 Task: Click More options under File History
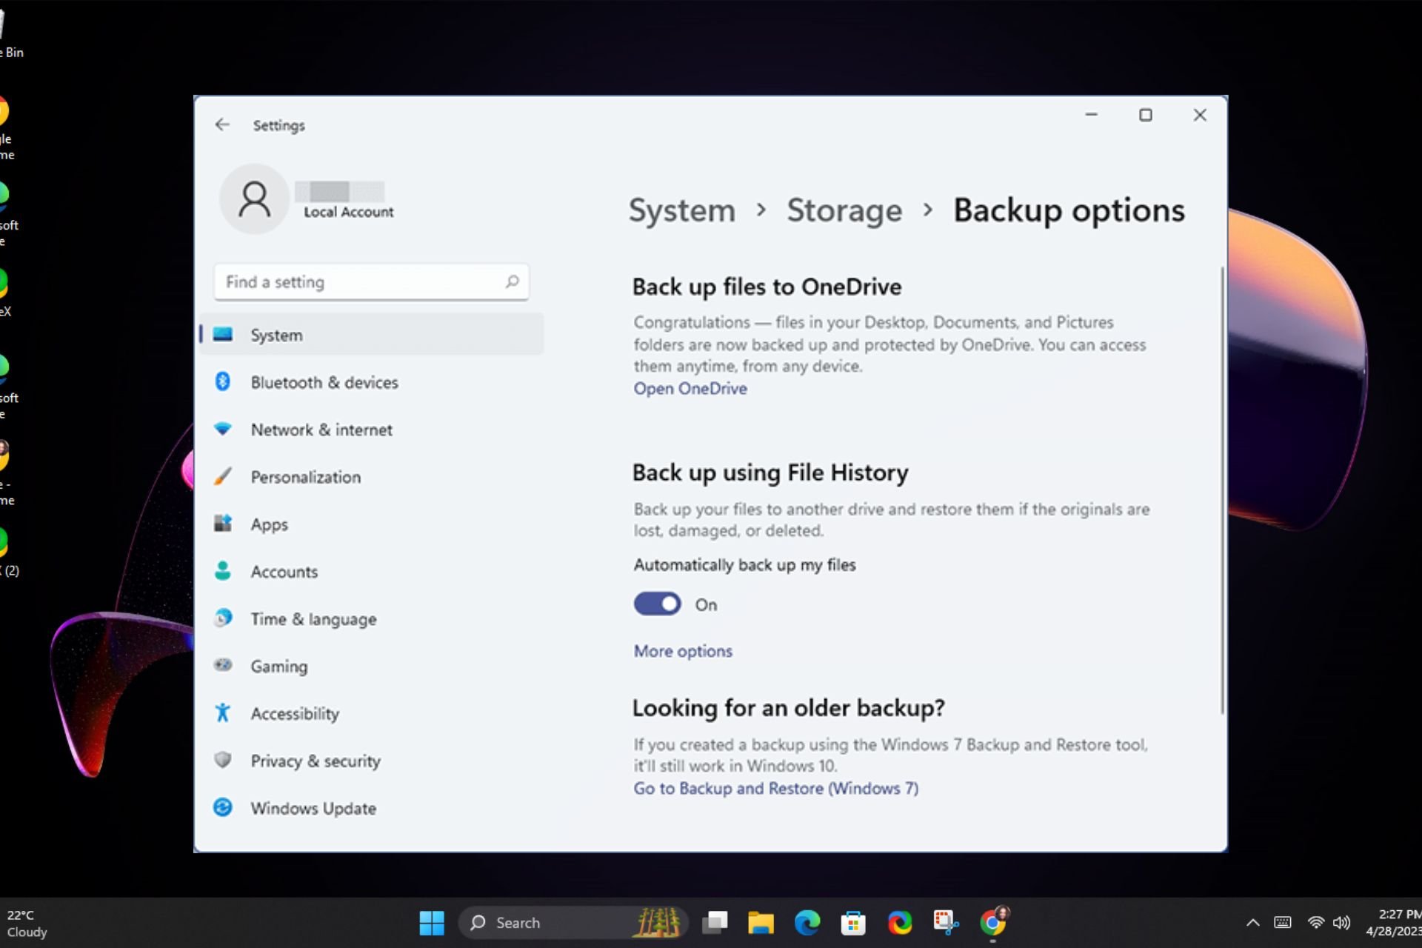click(683, 651)
